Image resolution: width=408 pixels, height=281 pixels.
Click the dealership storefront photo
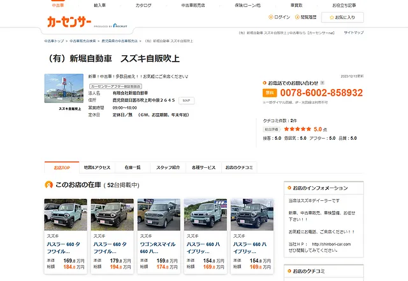click(64, 88)
